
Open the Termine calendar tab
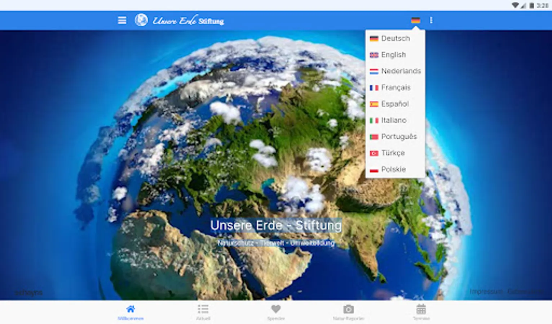pos(421,312)
